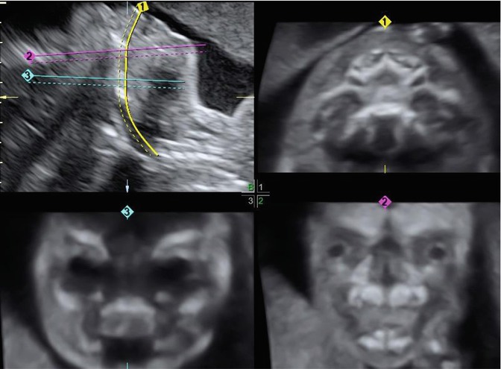The image size is (501, 369).
Task: Select quadrant 2 in the layout selector
Action: click(x=261, y=200)
